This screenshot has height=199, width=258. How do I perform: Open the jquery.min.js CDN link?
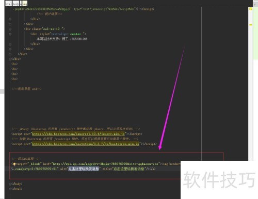78,134
